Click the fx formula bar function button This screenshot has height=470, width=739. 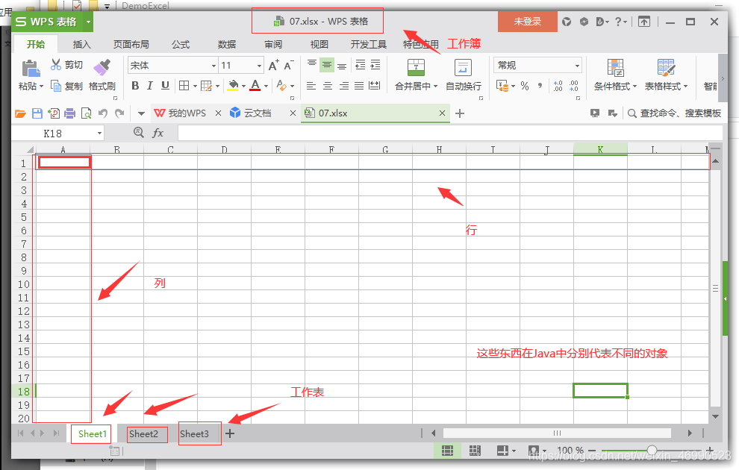(x=157, y=132)
